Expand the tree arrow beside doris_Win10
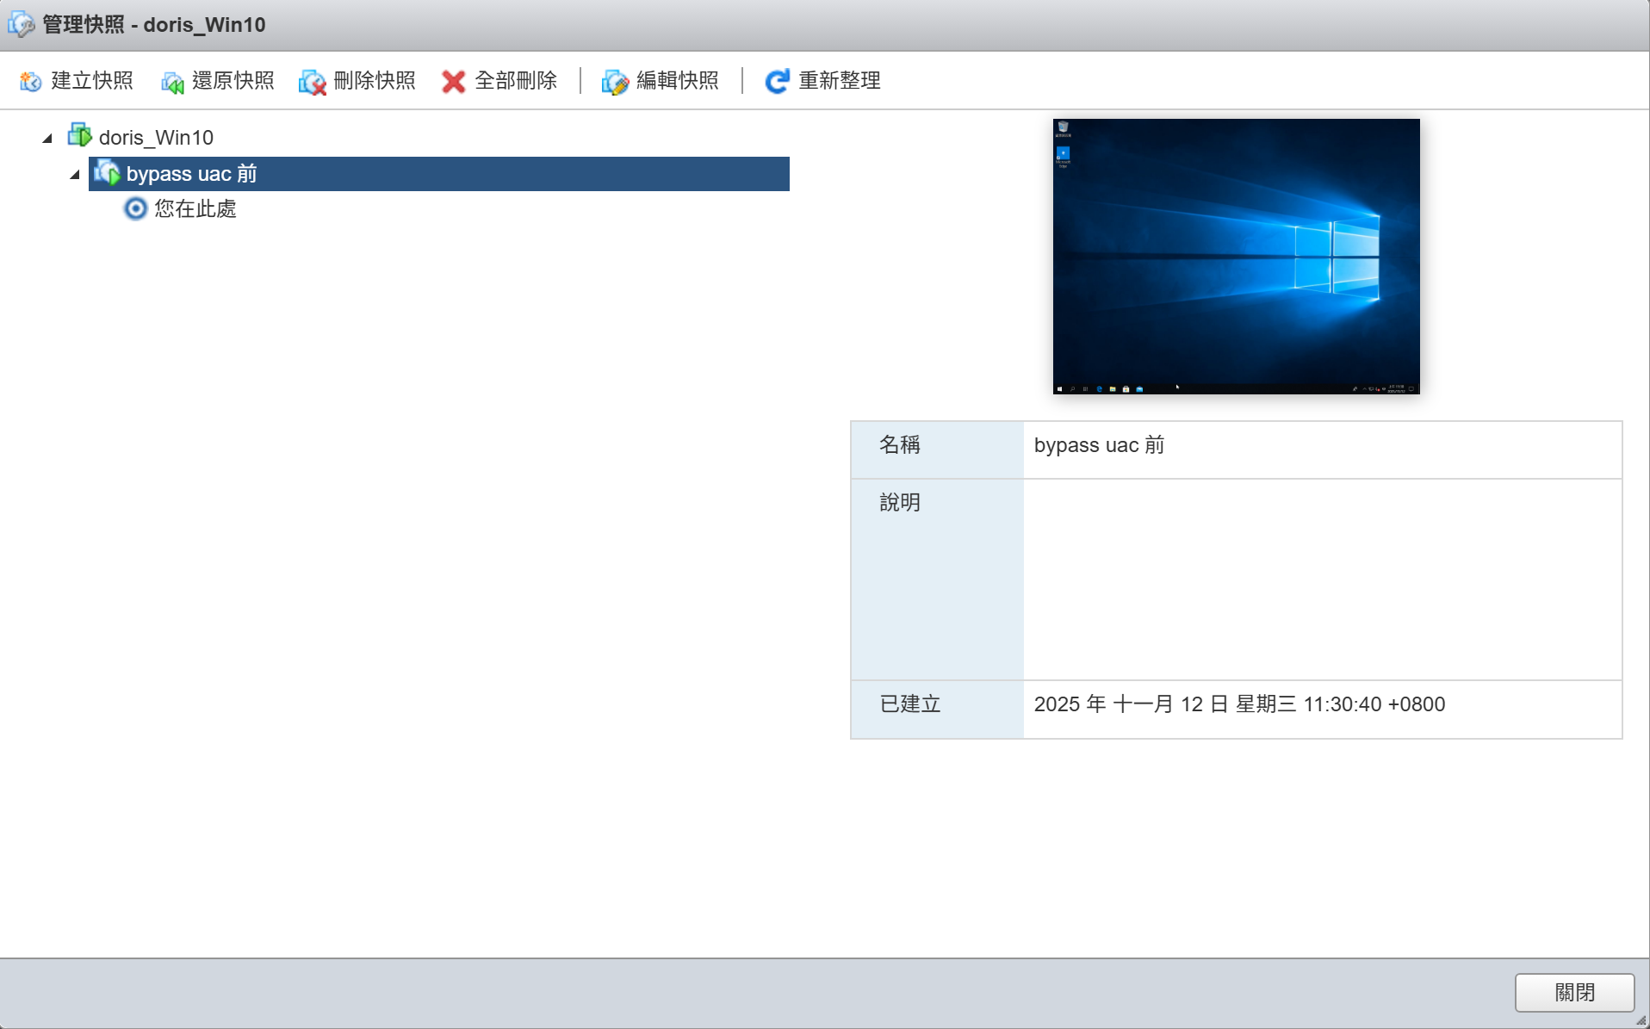1650x1029 pixels. tap(47, 138)
